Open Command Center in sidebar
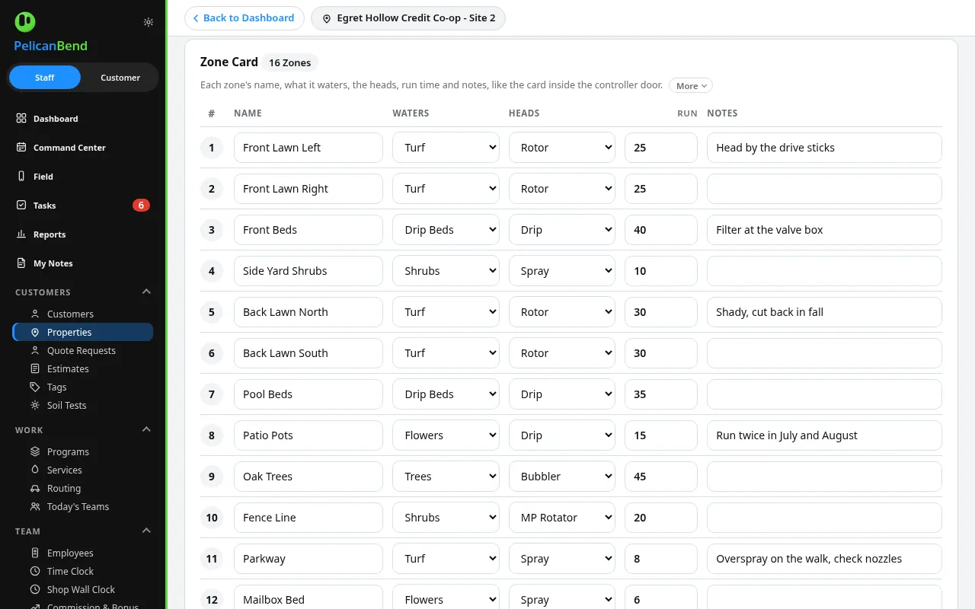 83,148
